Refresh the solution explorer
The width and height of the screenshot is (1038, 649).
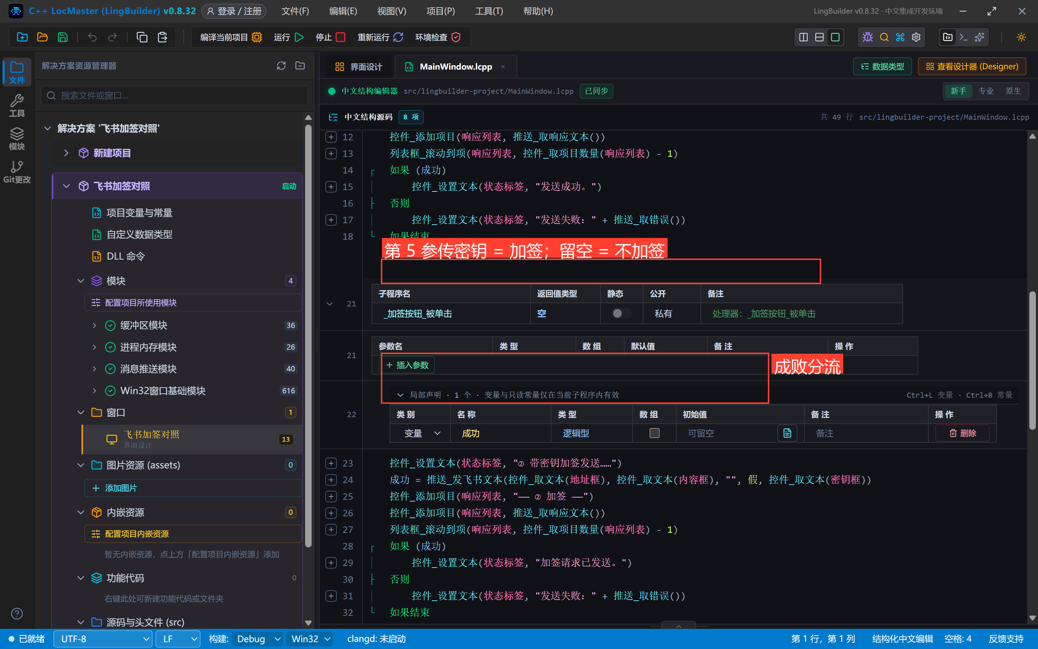click(281, 66)
